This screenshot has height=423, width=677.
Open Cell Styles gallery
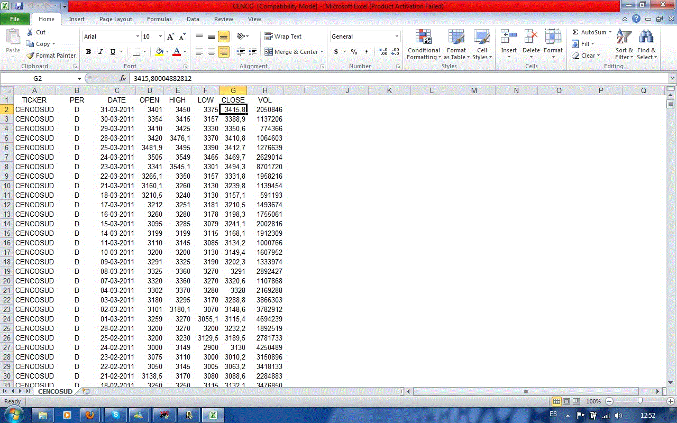pos(482,45)
